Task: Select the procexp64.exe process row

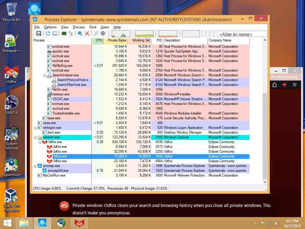Action: 141,171
